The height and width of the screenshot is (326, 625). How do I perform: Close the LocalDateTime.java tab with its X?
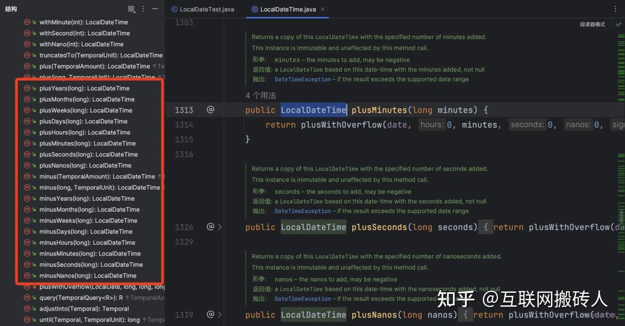click(x=322, y=9)
